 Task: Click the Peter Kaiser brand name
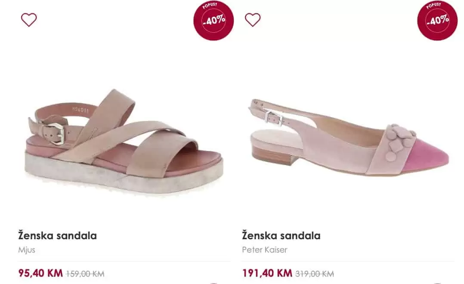[264, 250]
